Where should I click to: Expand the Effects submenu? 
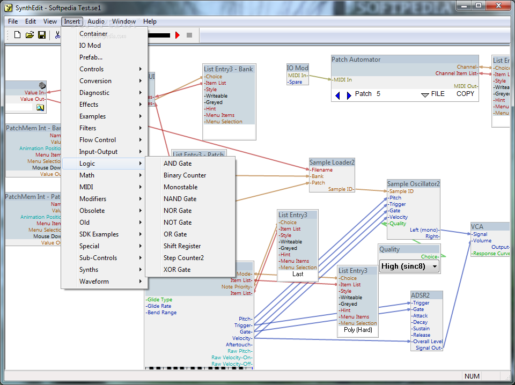point(105,105)
